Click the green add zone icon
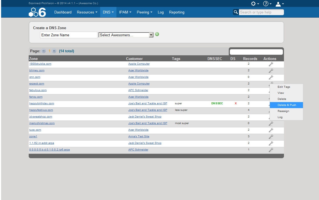Image resolution: width=319 pixels, height=200 pixels. pyautogui.click(x=157, y=34)
